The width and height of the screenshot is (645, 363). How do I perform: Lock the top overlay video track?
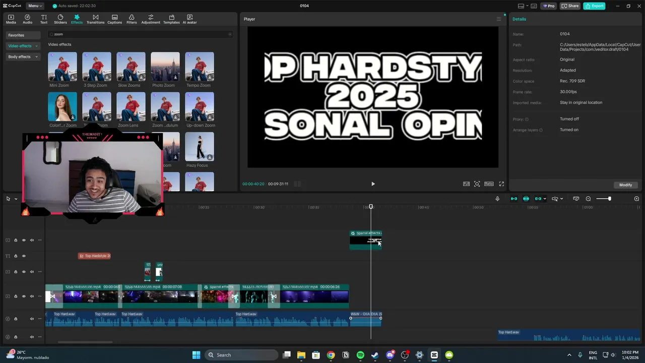point(16,240)
